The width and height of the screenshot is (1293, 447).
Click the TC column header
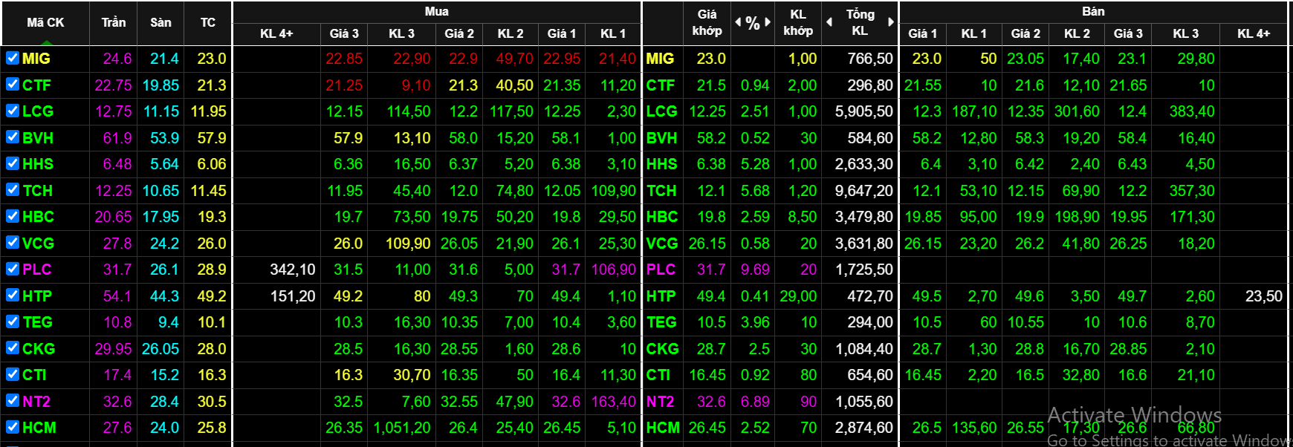(208, 22)
